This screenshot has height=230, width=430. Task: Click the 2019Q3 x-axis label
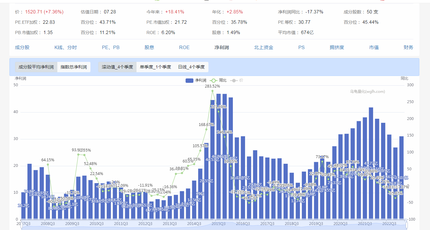pos(316,224)
